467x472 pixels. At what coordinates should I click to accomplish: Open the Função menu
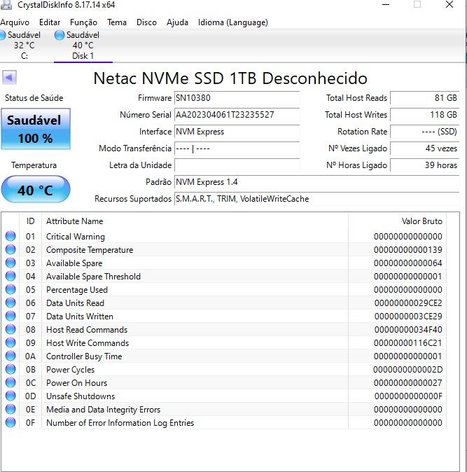pos(83,22)
